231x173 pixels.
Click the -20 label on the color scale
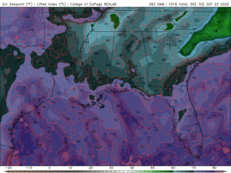coord(8,168)
